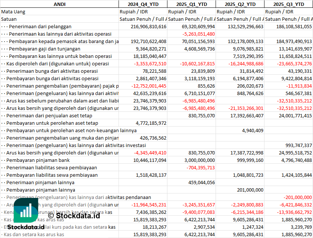
Task: Click value 201,000,000 in 2025_Q2_YTD
Action: pyautogui.click(x=250, y=190)
